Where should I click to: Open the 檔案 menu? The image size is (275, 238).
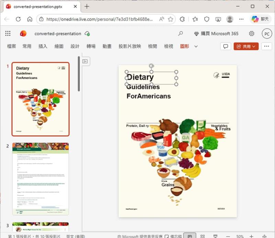pos(12,46)
